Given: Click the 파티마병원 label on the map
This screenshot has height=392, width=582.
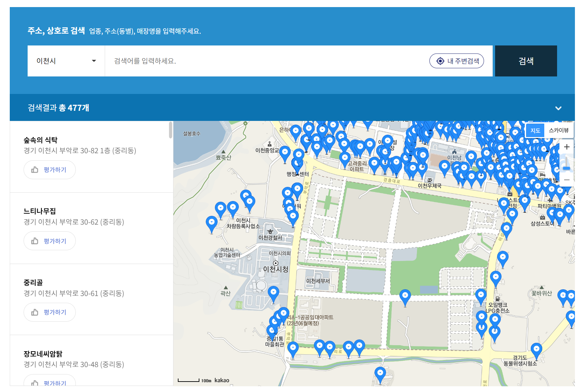Looking at the screenshot, I should point(549,206).
